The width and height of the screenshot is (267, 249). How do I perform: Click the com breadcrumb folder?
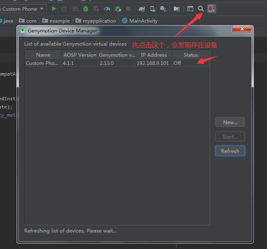(x=27, y=21)
